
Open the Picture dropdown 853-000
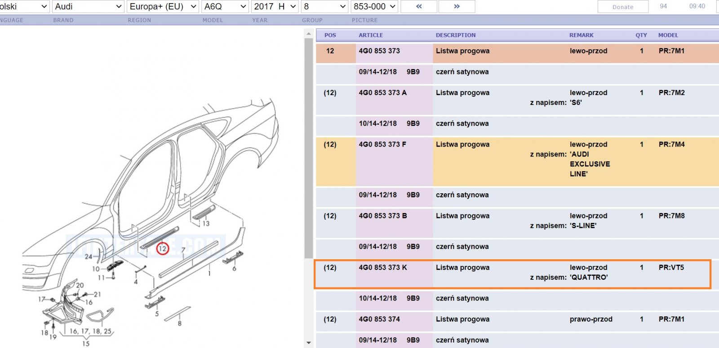pos(374,6)
